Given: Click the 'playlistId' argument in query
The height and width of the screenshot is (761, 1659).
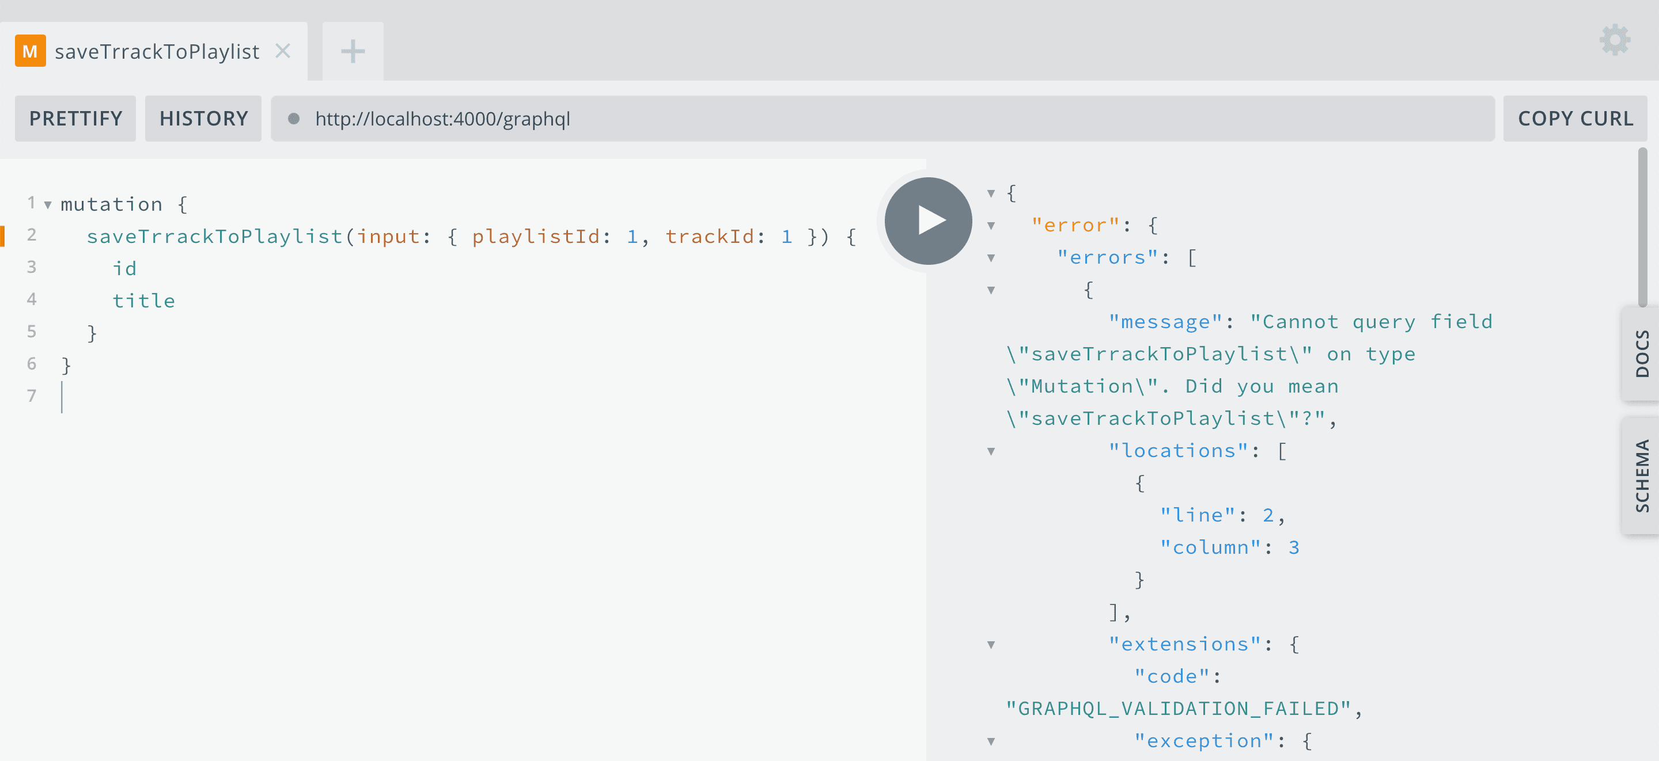Looking at the screenshot, I should pyautogui.click(x=536, y=236).
